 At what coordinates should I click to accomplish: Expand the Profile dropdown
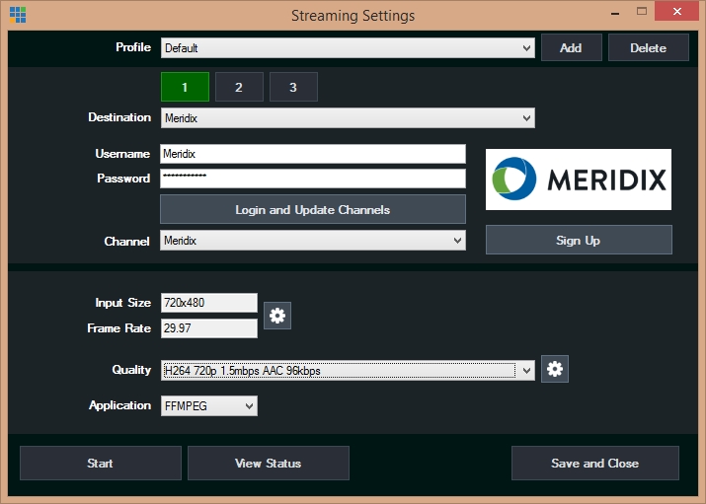pyautogui.click(x=347, y=47)
